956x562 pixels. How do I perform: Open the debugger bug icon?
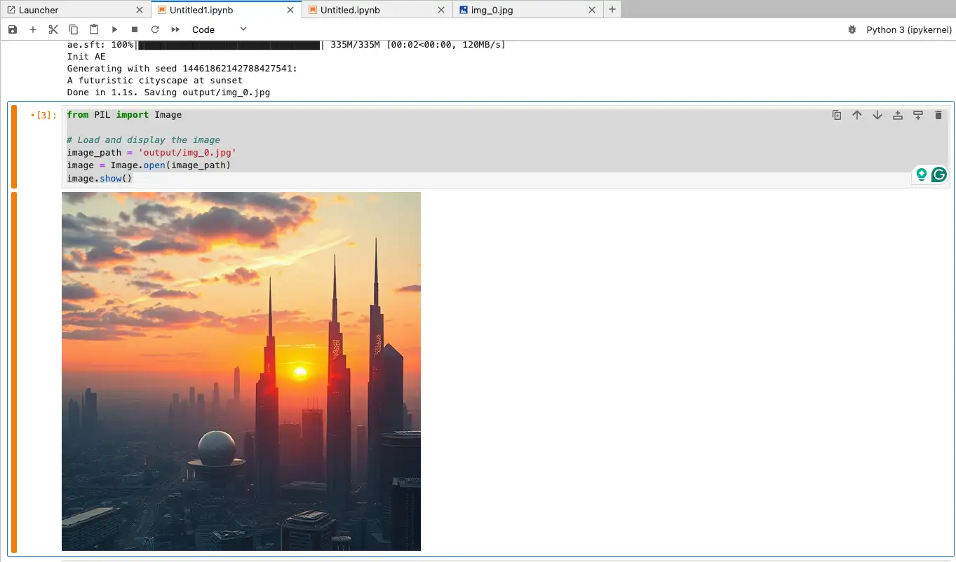(x=852, y=30)
